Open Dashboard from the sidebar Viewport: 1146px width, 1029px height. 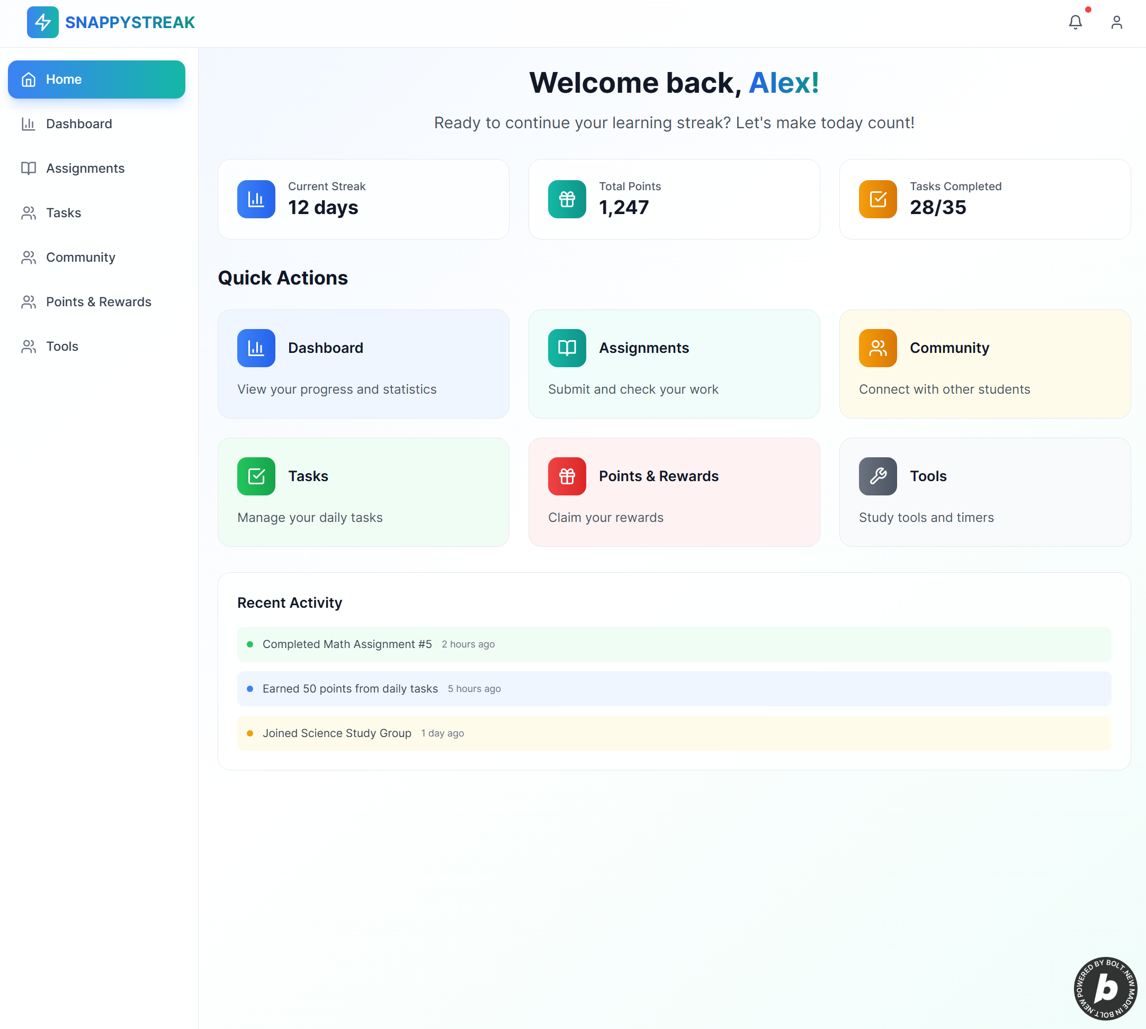[79, 124]
